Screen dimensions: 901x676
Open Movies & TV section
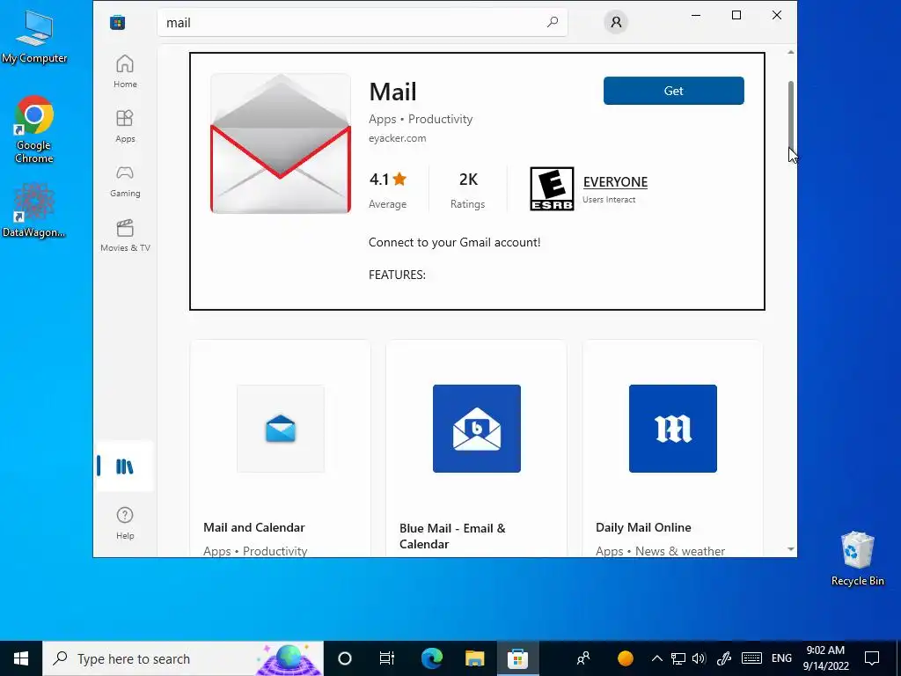point(125,235)
